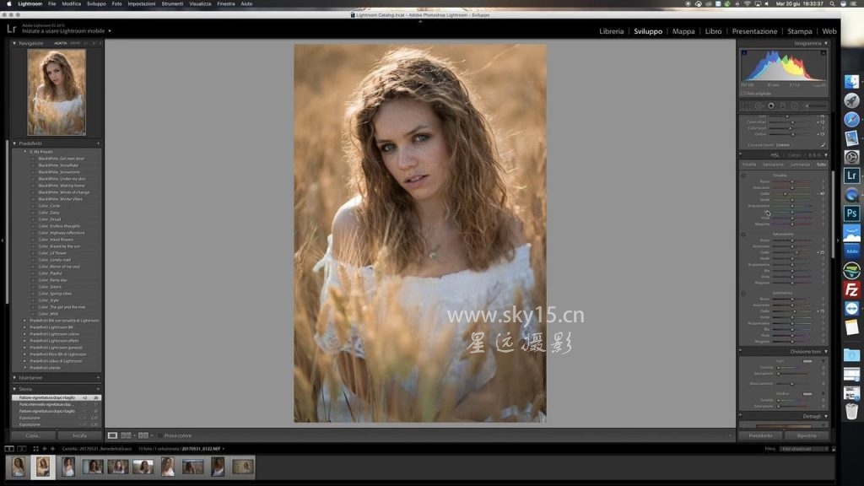Add a new preset with plus icon

click(x=98, y=143)
